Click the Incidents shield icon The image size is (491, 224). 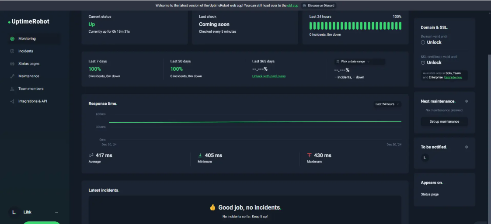pyautogui.click(x=12, y=51)
